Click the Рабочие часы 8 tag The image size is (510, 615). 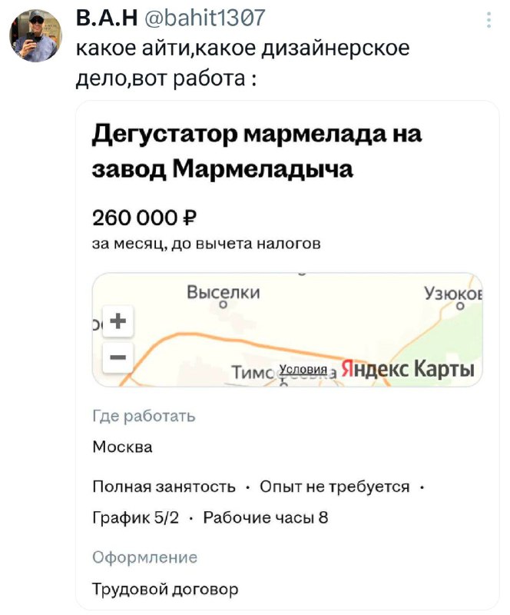click(x=266, y=517)
